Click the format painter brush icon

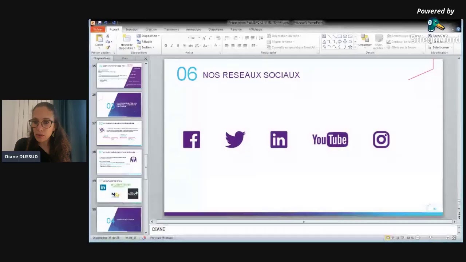coord(108,47)
